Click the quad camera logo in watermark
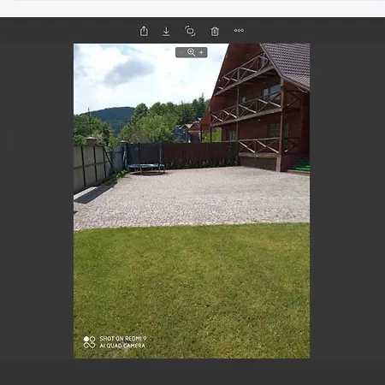Viewport: 385px width, 385px height. pos(89,342)
